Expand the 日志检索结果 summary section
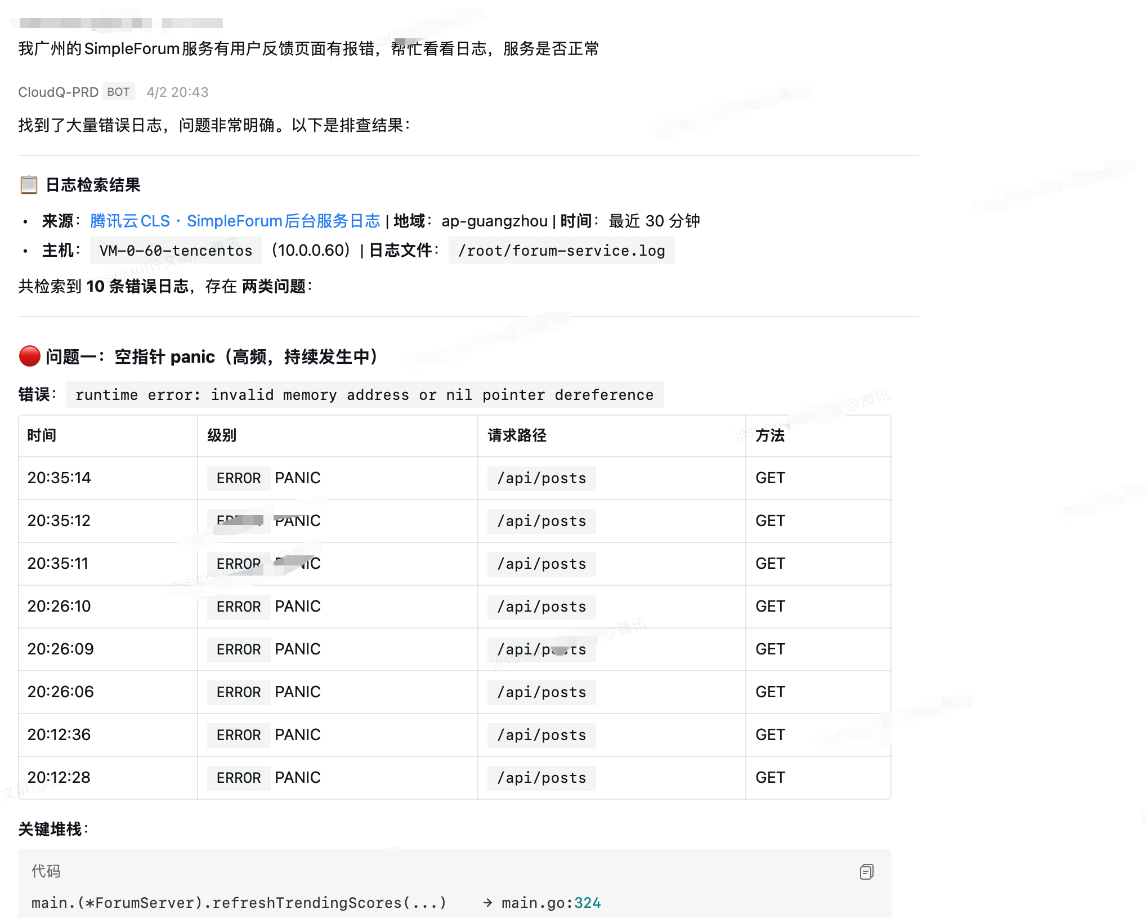Image resolution: width=1146 pixels, height=918 pixels. (x=93, y=185)
